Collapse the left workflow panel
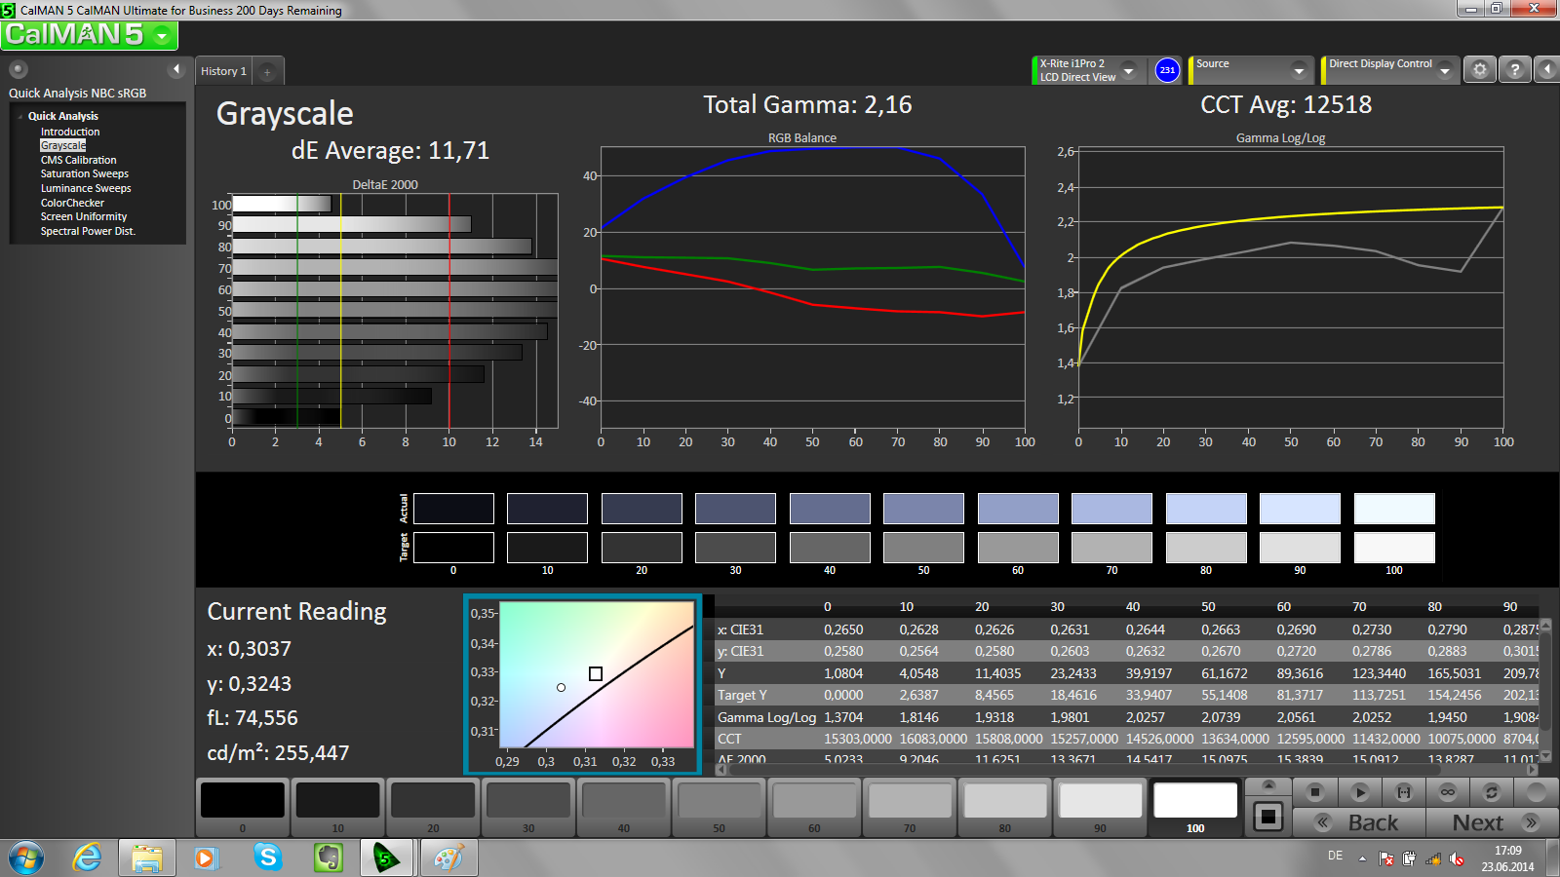 [x=176, y=69]
